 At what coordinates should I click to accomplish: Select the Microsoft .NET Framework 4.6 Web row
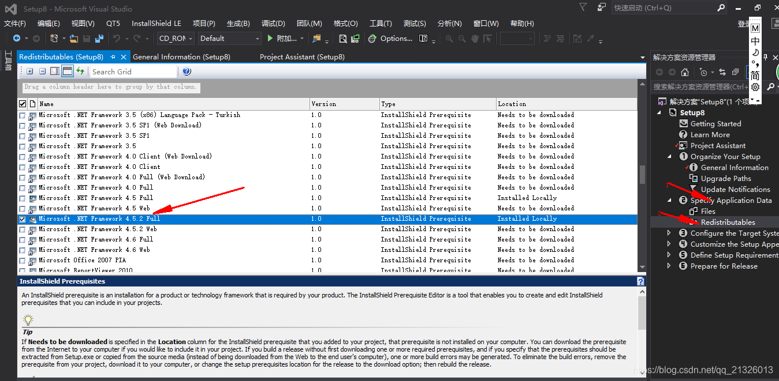coord(327,250)
